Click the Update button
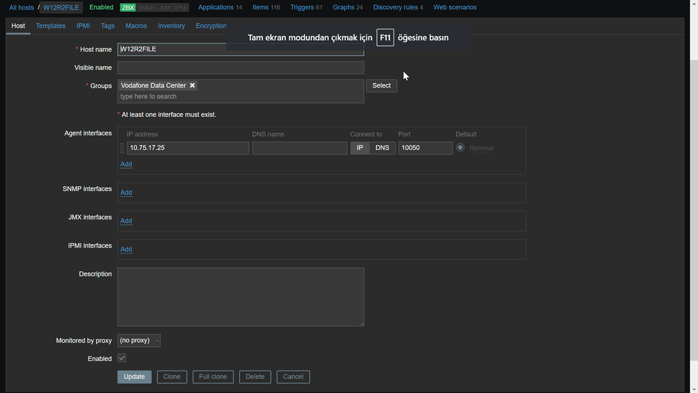Viewport: 698px width, 393px height. click(134, 377)
